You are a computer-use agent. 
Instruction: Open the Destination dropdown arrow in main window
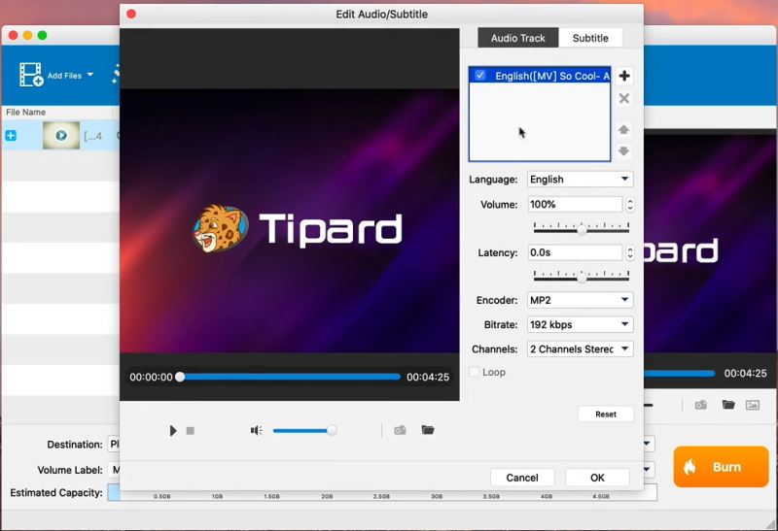coord(647,444)
